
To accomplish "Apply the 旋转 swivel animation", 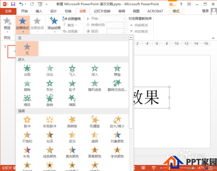I will point(49,100).
